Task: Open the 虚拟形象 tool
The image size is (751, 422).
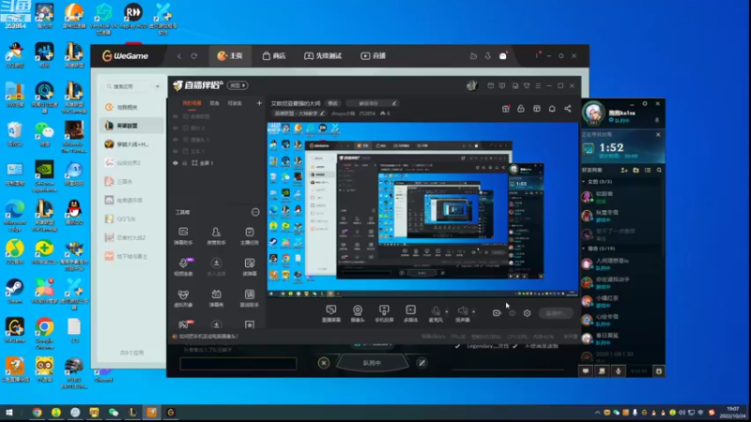Action: [183, 298]
